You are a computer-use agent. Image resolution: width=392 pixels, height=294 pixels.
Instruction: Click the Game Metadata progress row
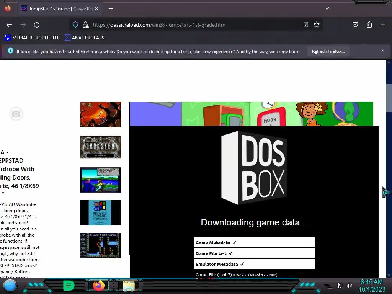pos(254,242)
